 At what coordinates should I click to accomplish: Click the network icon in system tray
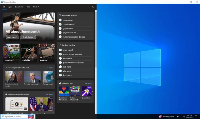(181, 116)
